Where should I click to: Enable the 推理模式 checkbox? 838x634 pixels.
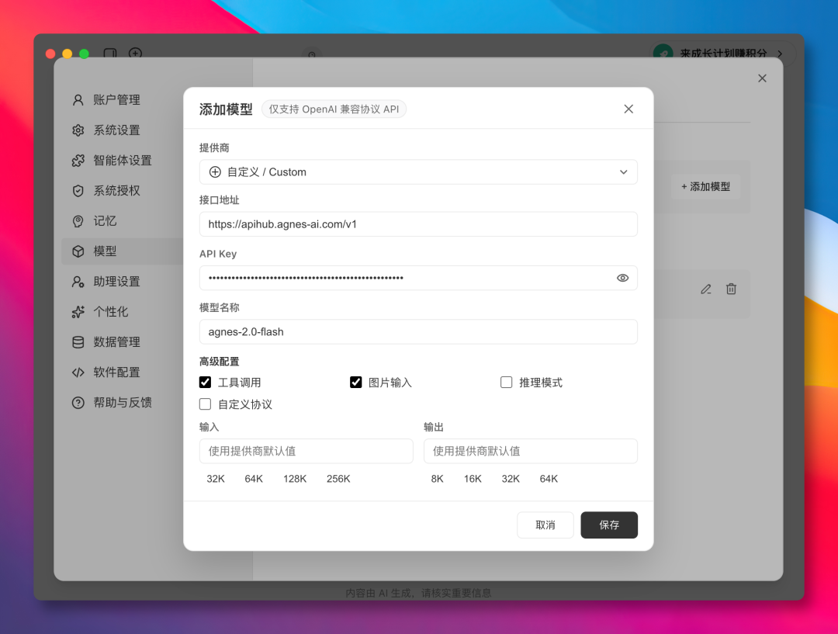(x=506, y=383)
